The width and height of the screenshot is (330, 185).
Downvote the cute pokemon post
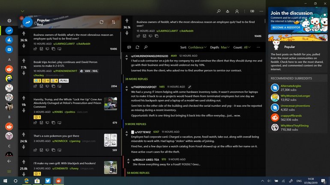(24, 147)
